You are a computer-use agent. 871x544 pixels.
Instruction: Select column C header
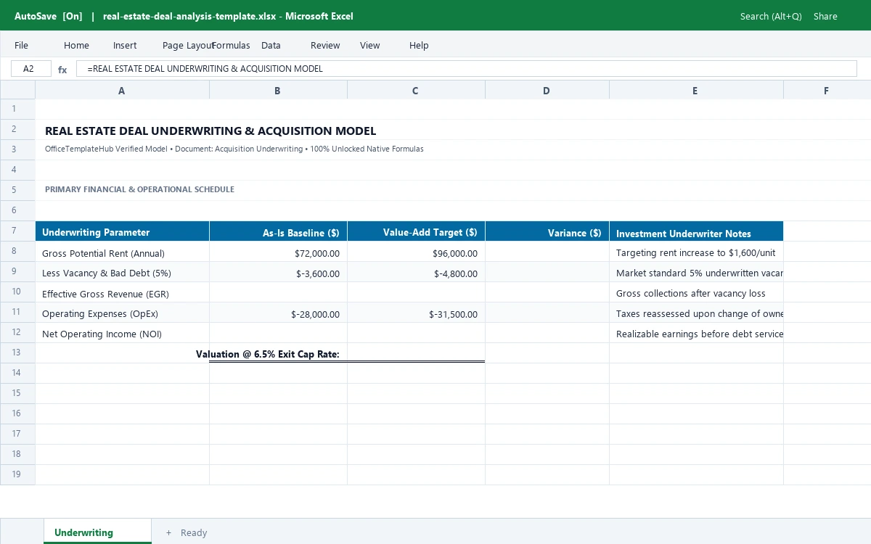416,91
